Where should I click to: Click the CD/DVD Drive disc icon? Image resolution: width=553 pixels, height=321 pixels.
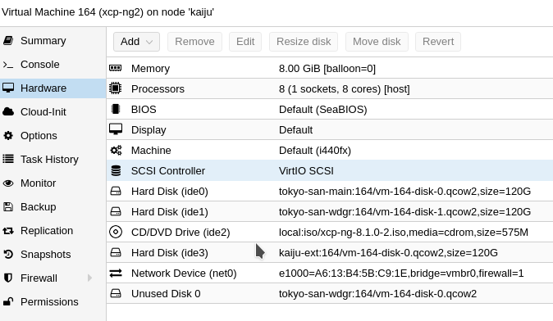click(x=116, y=232)
